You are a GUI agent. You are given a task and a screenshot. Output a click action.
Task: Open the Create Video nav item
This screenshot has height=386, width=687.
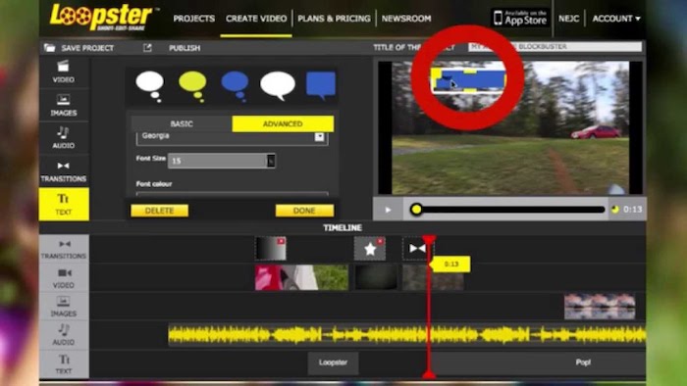pyautogui.click(x=256, y=19)
